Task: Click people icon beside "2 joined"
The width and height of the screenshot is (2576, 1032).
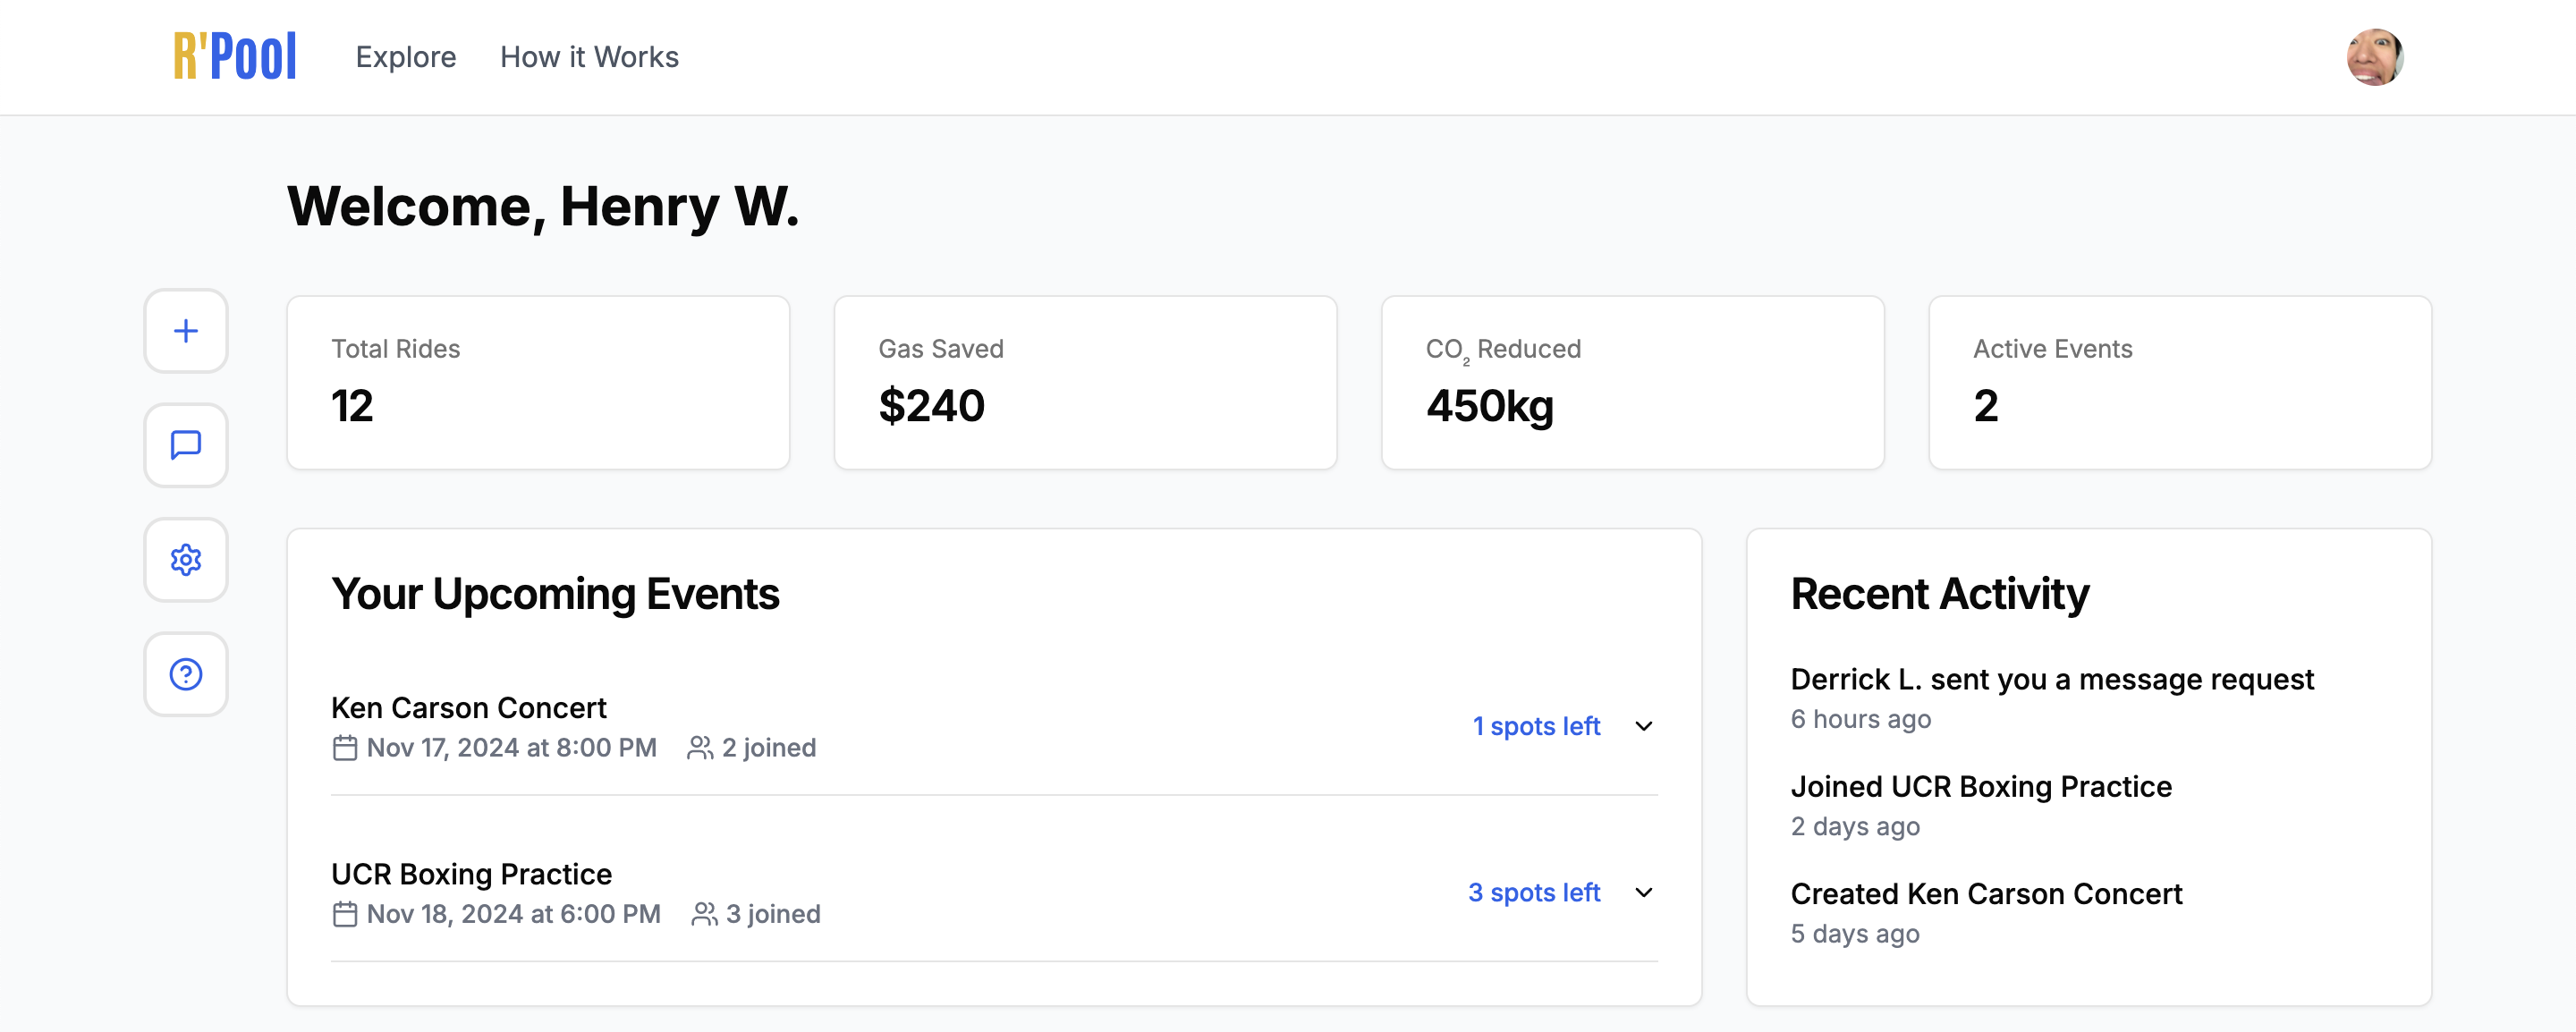Action: 700,748
